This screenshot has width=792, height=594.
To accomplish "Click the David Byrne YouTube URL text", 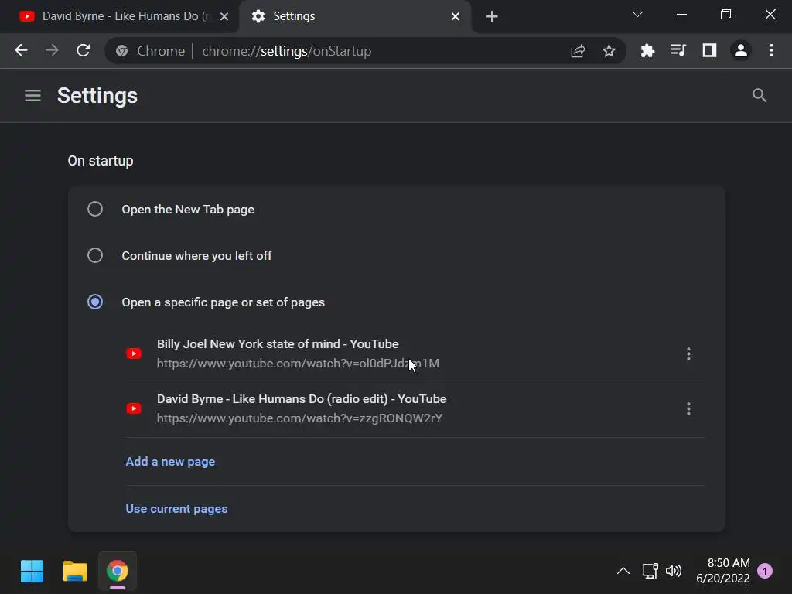I will pyautogui.click(x=299, y=418).
